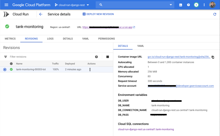220x136 pixels.
Task: Select radio button for tank-monitoring-00003-tot
Action: click(x=5, y=69)
